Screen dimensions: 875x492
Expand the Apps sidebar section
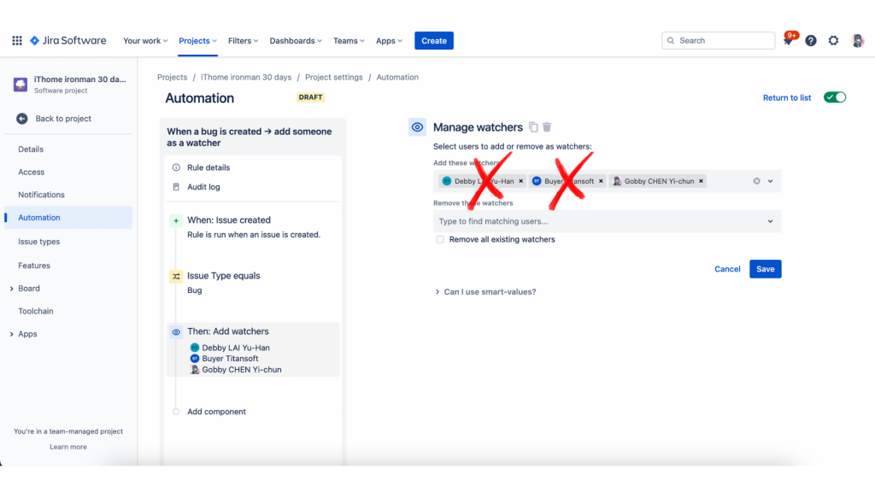coord(12,334)
